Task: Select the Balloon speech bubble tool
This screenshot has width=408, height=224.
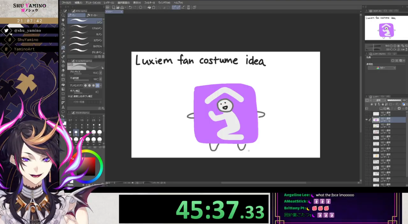Action: [63, 112]
